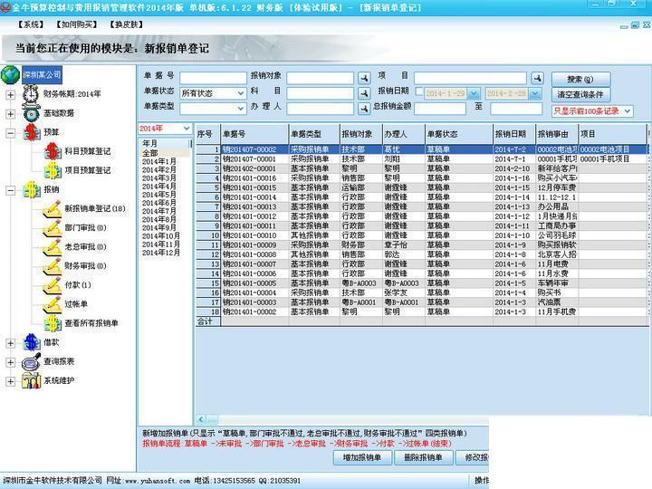Image resolution: width=652 pixels, height=489 pixels.
Task: Click the horizontal scrollbar left arrow under table
Action: point(201,419)
